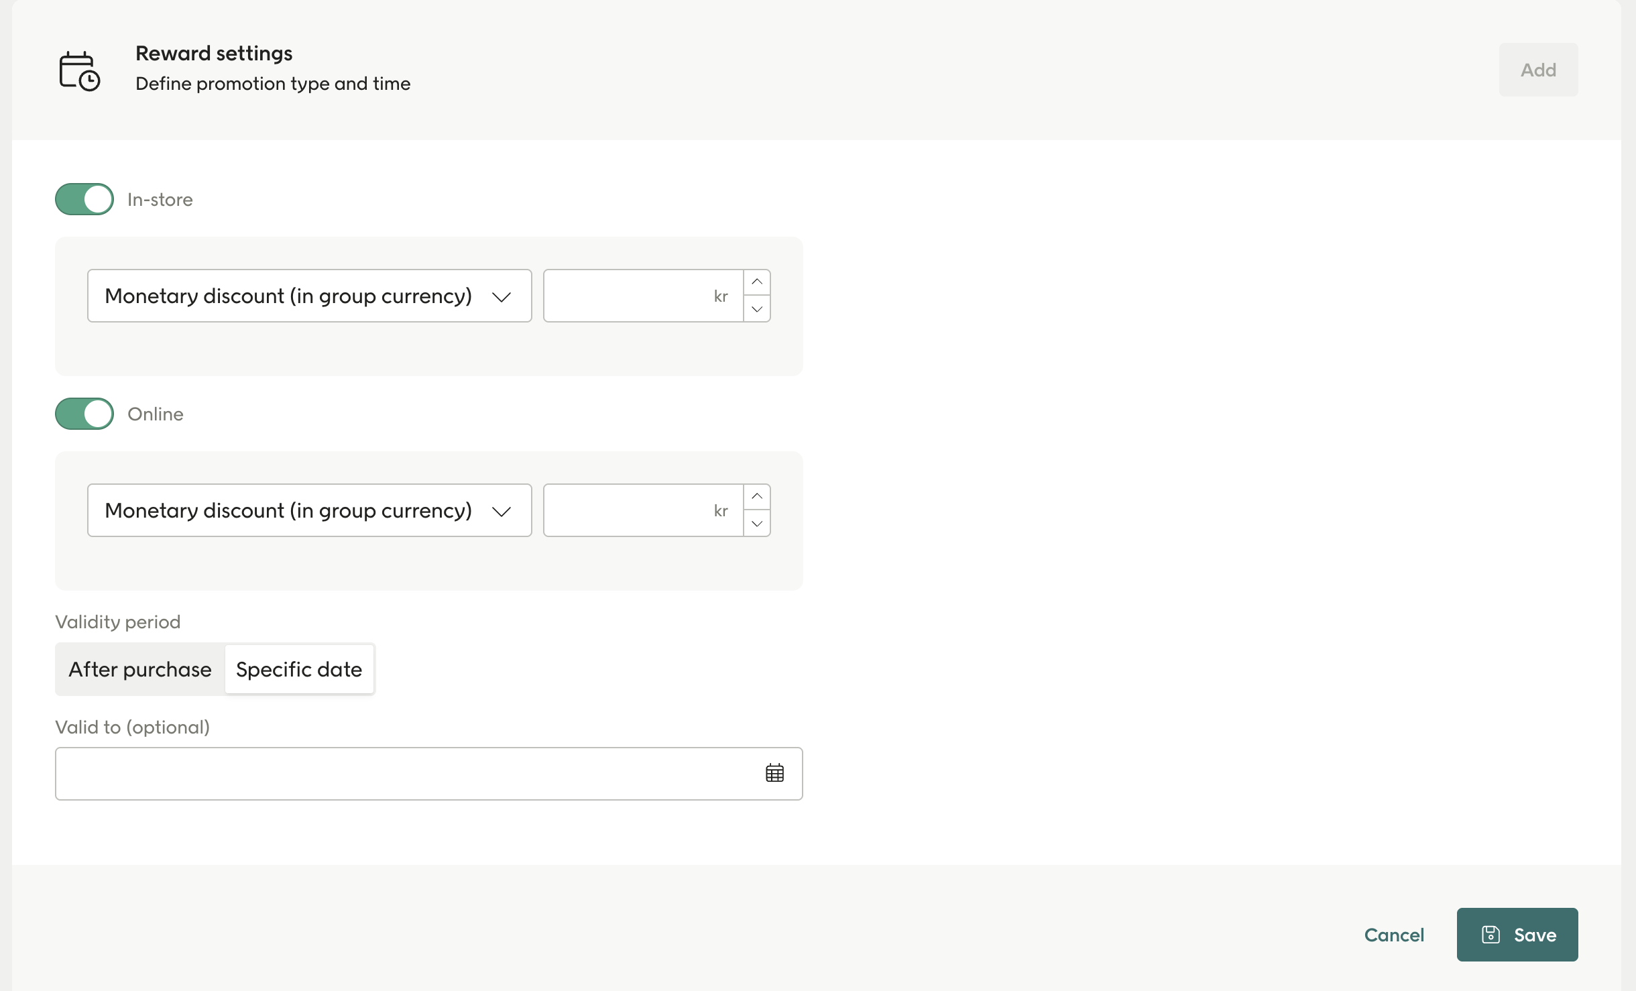Focus the In-store kr amount field
1636x991 pixels.
click(x=630, y=296)
